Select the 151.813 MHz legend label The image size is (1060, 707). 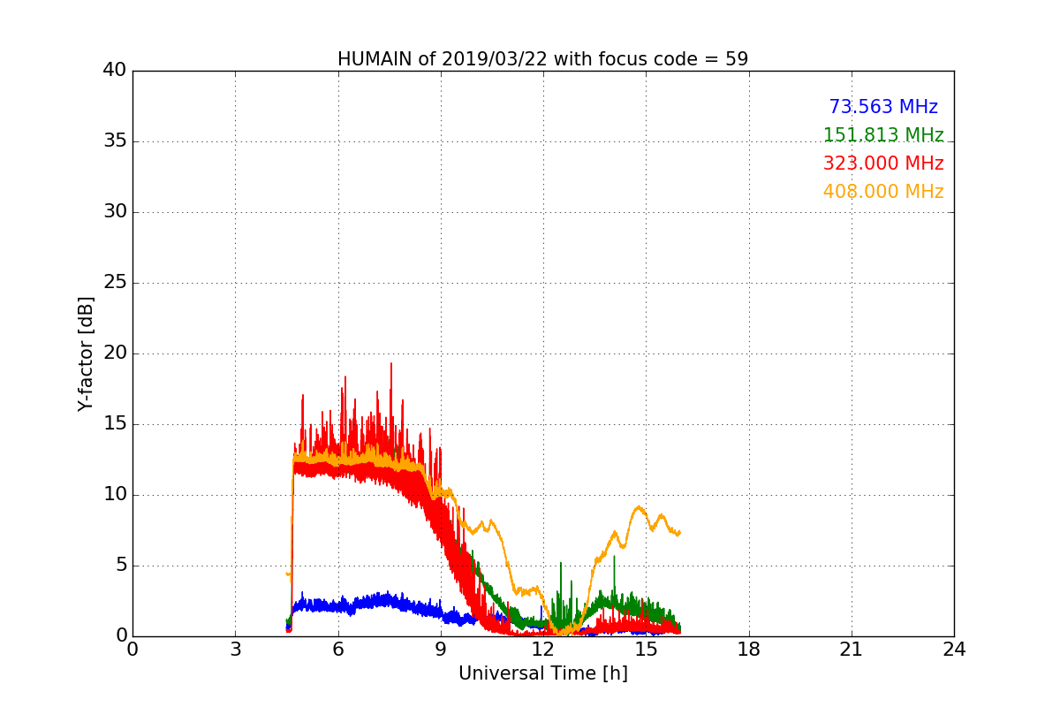(x=883, y=135)
